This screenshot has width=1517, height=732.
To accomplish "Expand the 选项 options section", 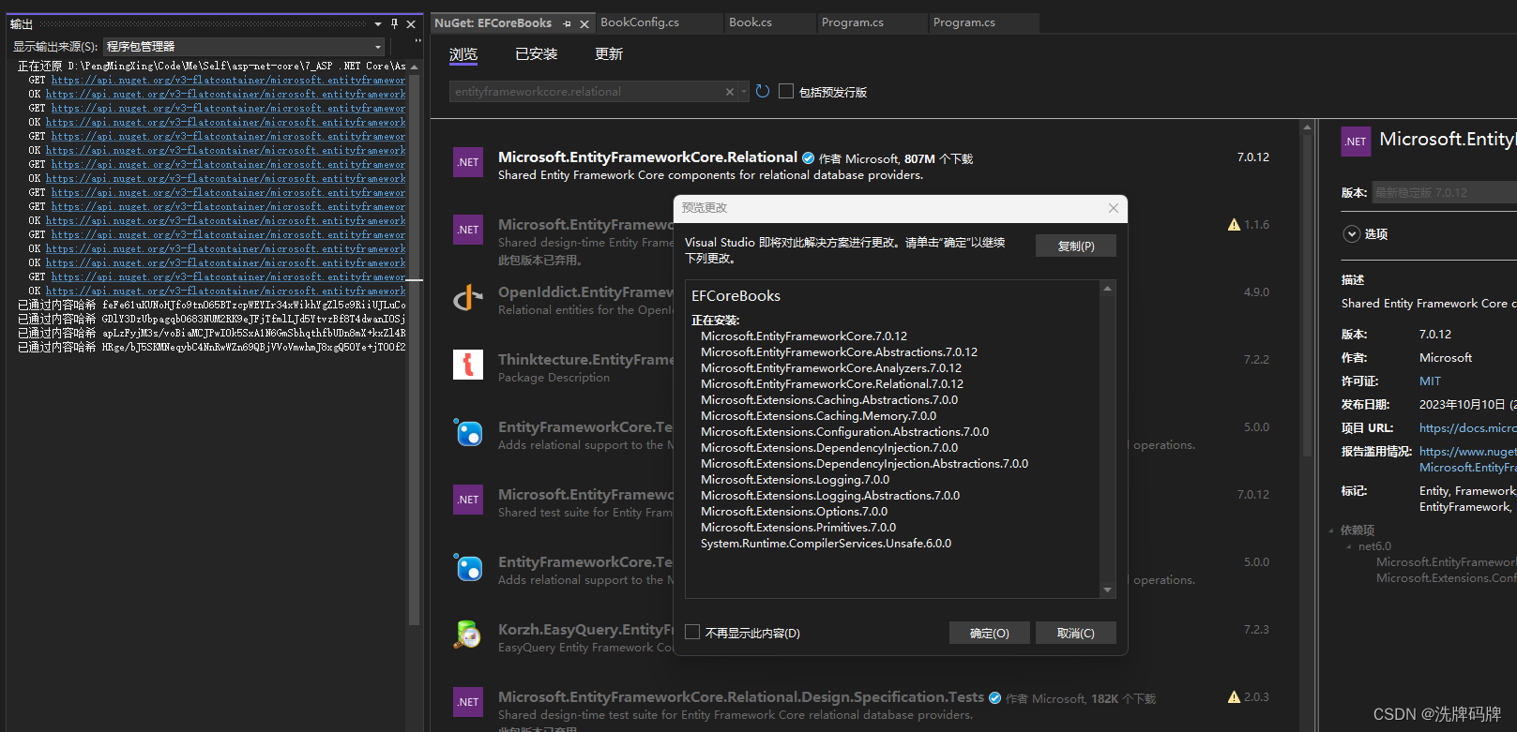I will (x=1352, y=234).
